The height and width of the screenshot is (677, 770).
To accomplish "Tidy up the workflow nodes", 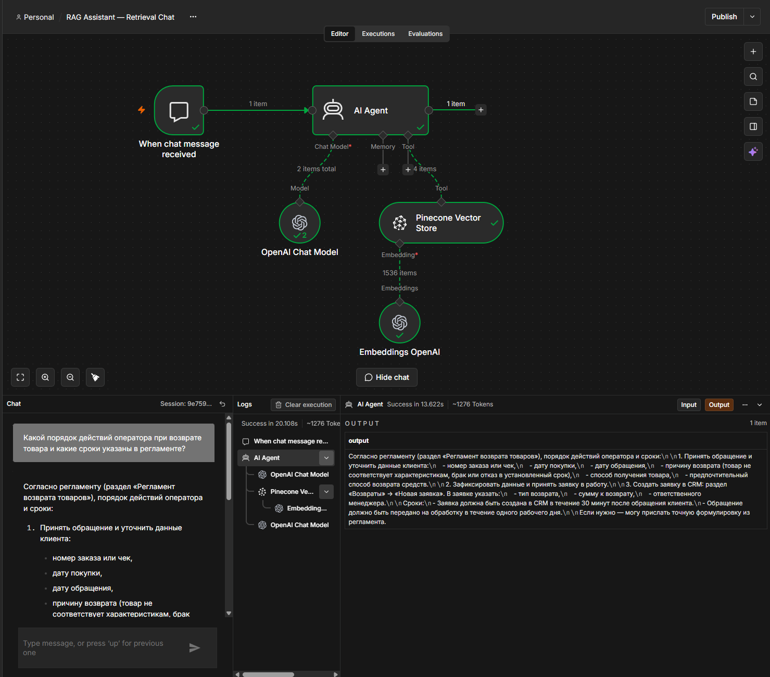I will (x=95, y=377).
